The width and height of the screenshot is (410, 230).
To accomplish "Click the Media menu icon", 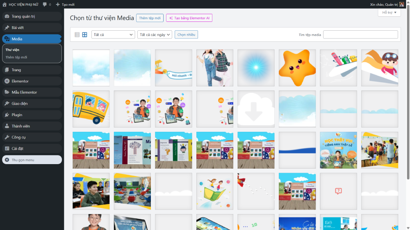I will point(7,39).
